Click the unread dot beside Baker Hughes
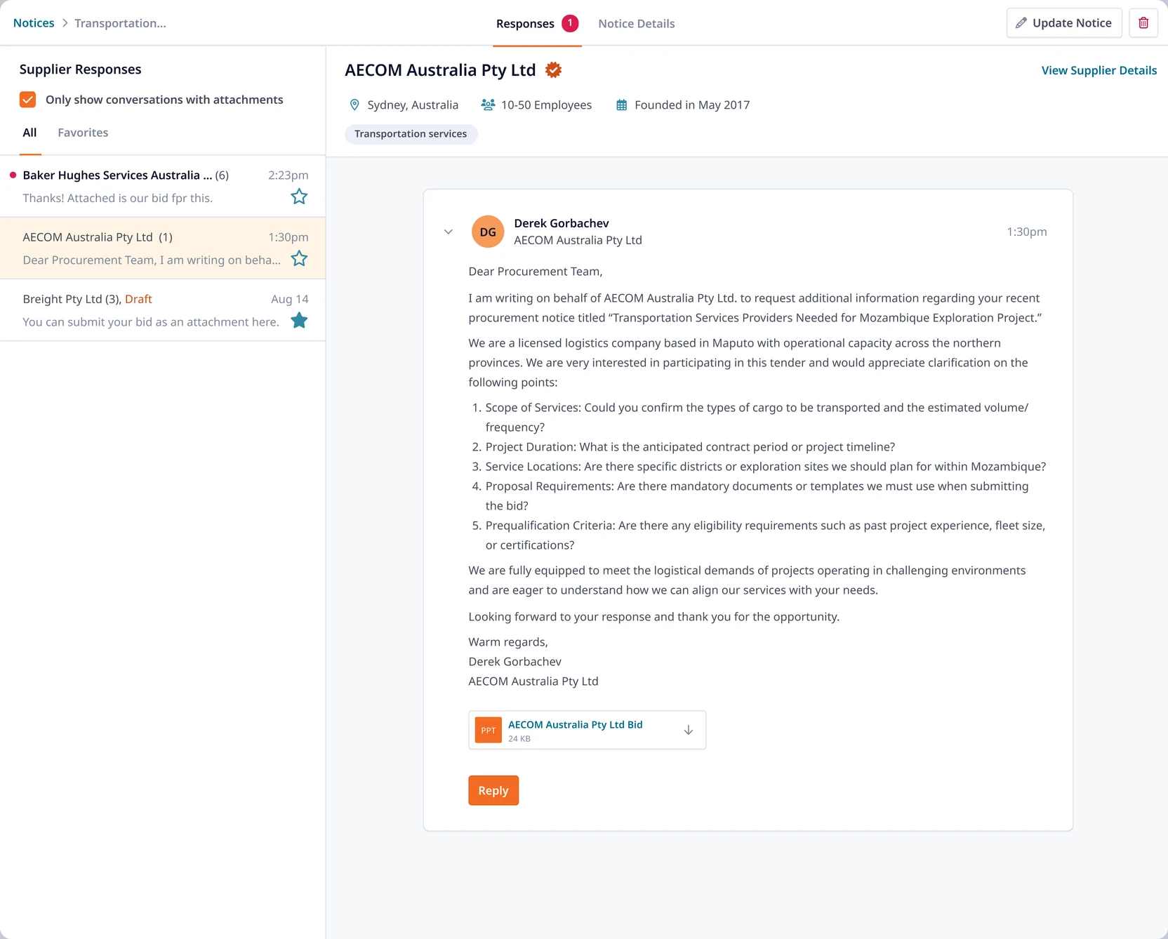The height and width of the screenshot is (939, 1168). point(13,175)
